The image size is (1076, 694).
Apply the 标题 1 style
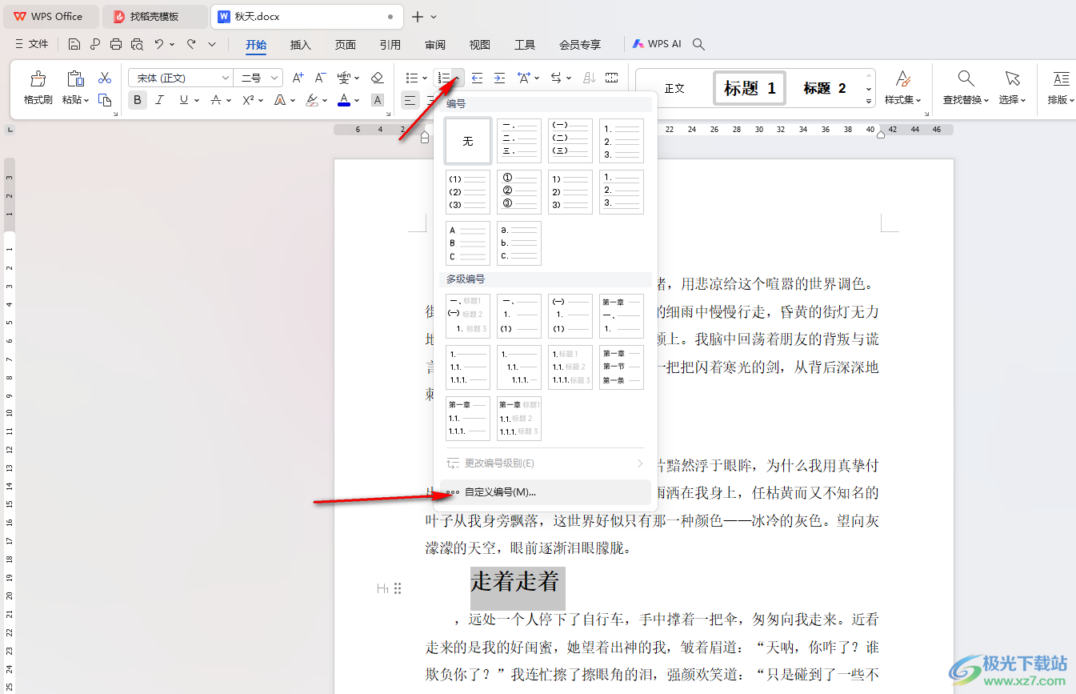click(750, 88)
